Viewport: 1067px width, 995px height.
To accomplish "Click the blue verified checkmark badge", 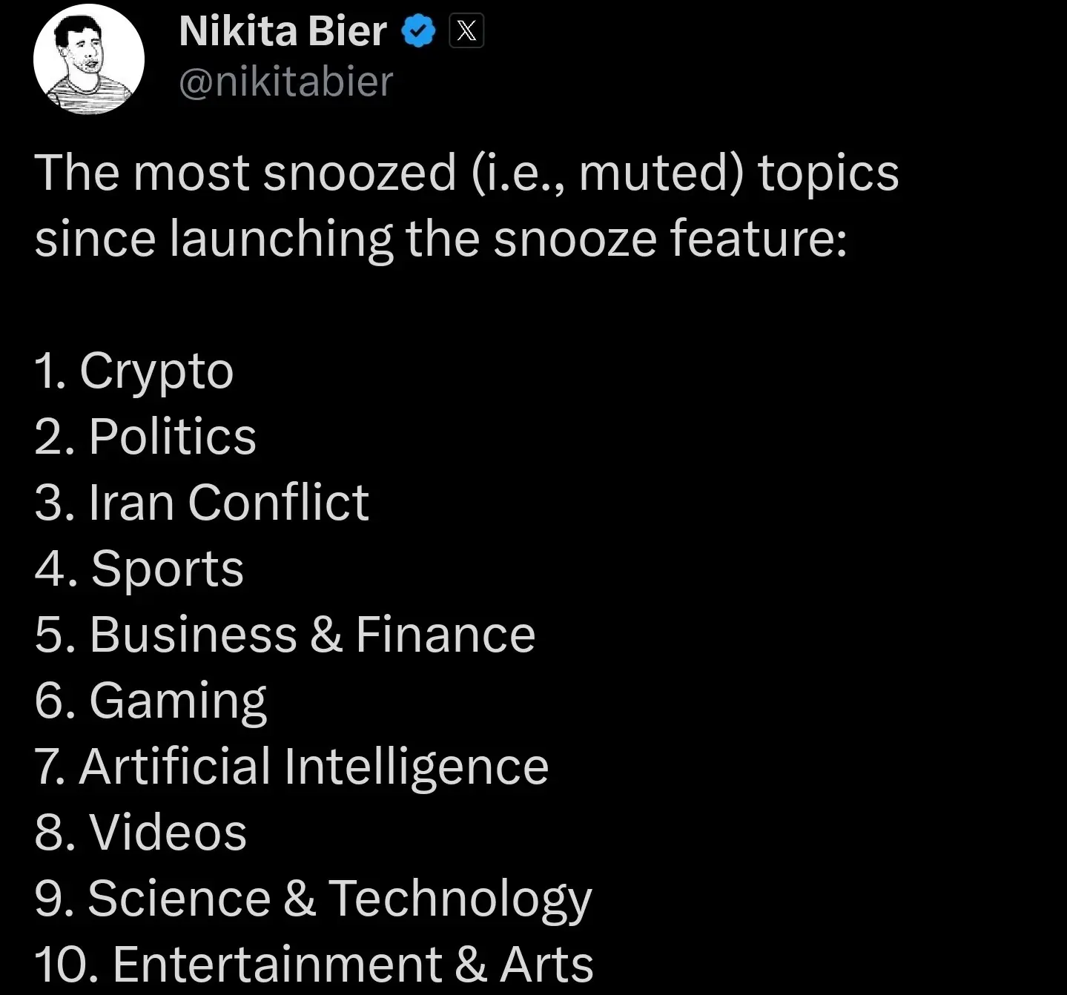I will pos(419,32).
